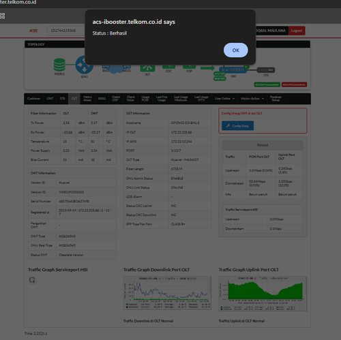Click the Config Ulang ONT di sisi OLT heading
Viewport: 341px width, 340px height.
pos(241,113)
